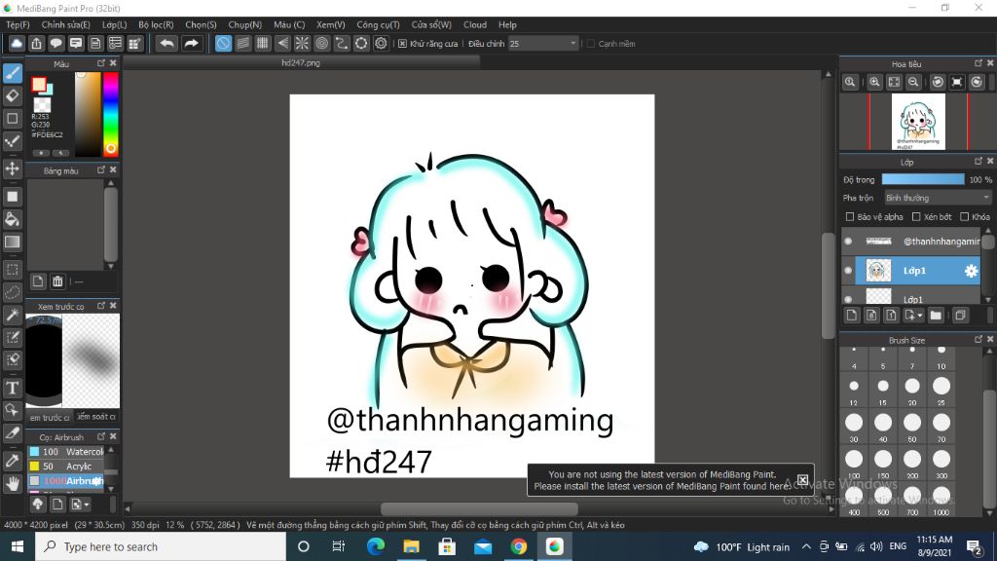Hide the @thanhnhangaming layer visibility
The height and width of the screenshot is (561, 997).
[848, 242]
